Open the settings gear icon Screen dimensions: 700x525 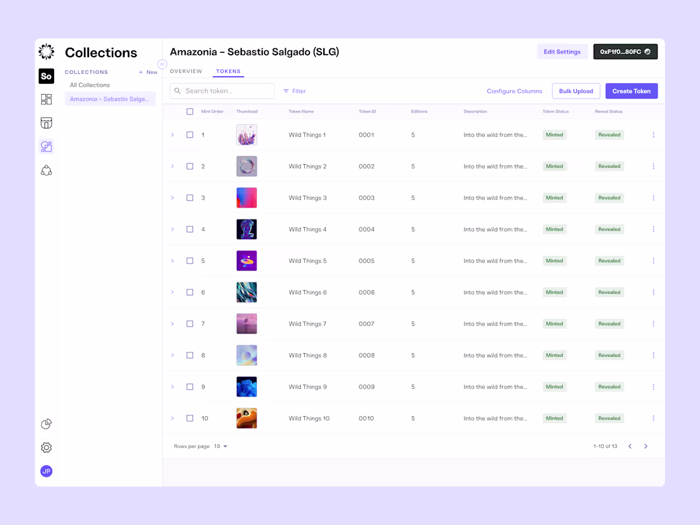[x=46, y=447]
